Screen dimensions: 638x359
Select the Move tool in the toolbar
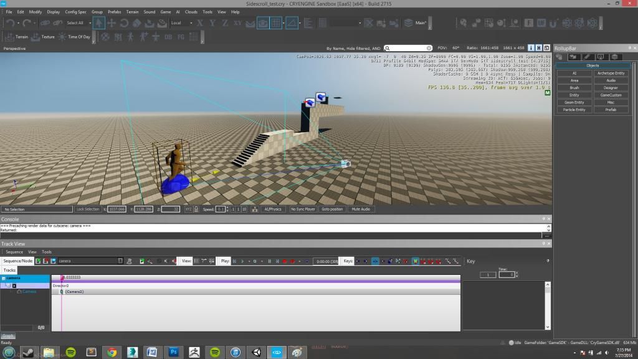click(x=112, y=23)
